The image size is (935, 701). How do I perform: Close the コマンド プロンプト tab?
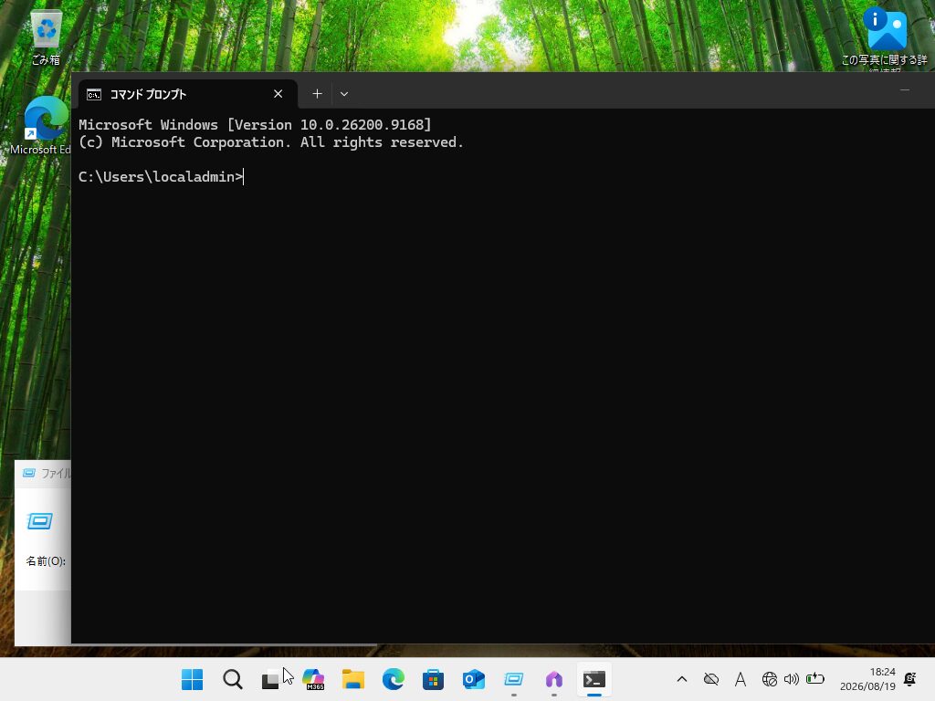coord(278,94)
